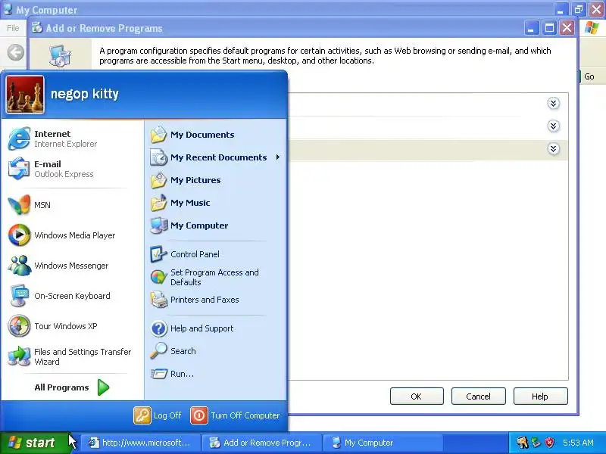Switch to the microsoft.com taskbar window
The height and width of the screenshot is (454, 606).
(x=141, y=443)
